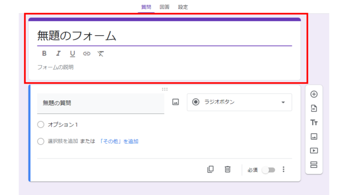Add title and description block
The height and width of the screenshot is (195, 348).
coord(314,122)
